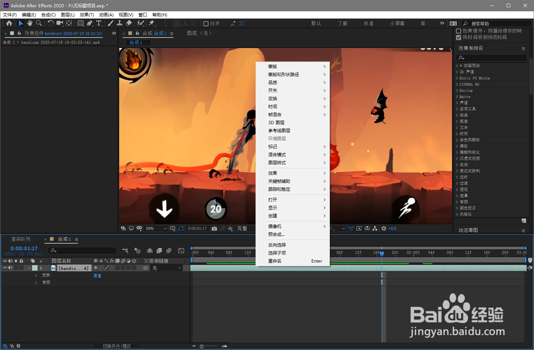Select the Pen tool
Screen dimensions: 534x350
[90, 23]
